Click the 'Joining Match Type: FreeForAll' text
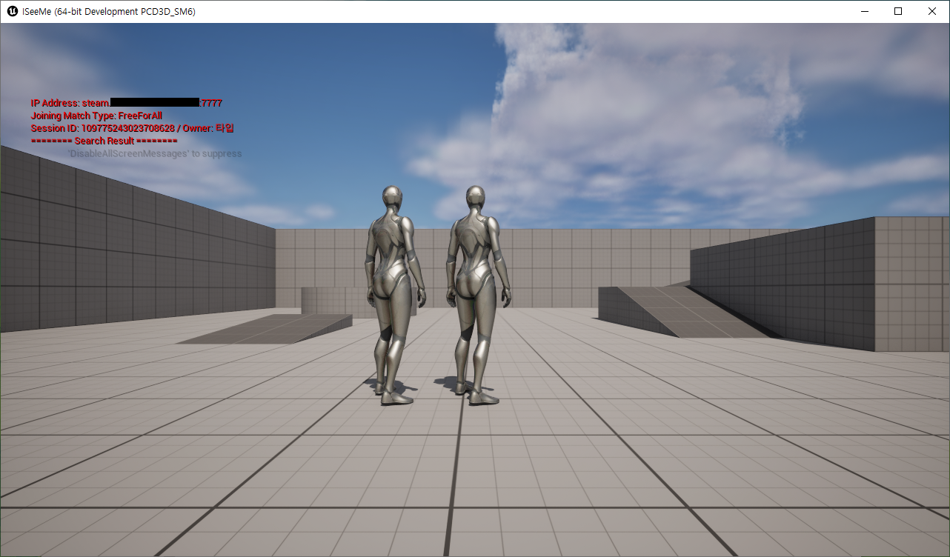Screen dimensions: 950x557 tap(96, 116)
